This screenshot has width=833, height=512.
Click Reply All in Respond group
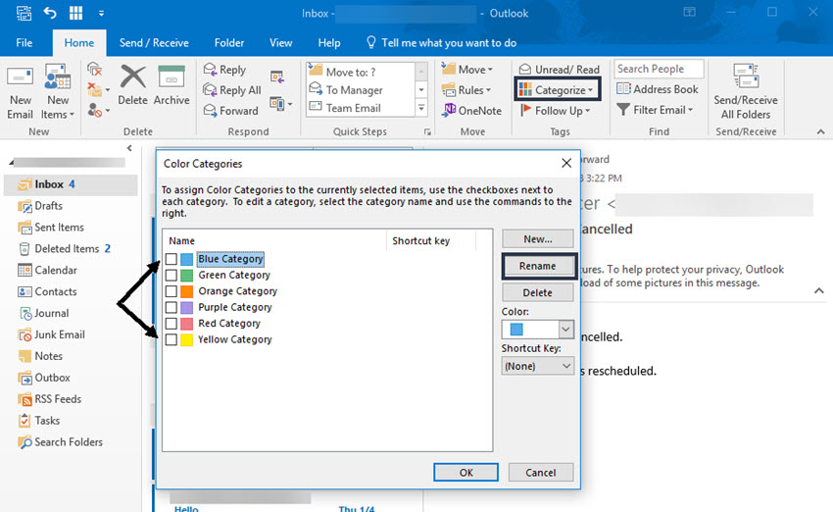coord(232,90)
